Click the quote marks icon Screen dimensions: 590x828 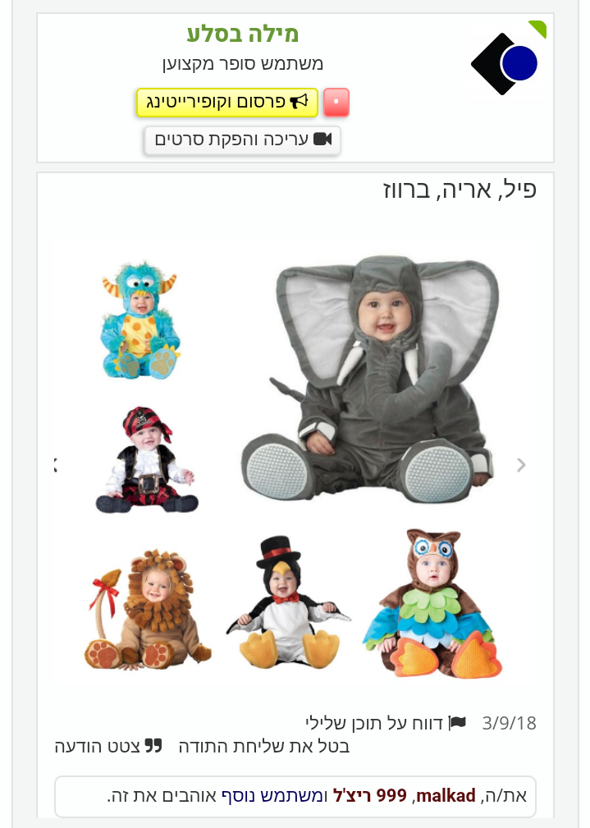[153, 746]
